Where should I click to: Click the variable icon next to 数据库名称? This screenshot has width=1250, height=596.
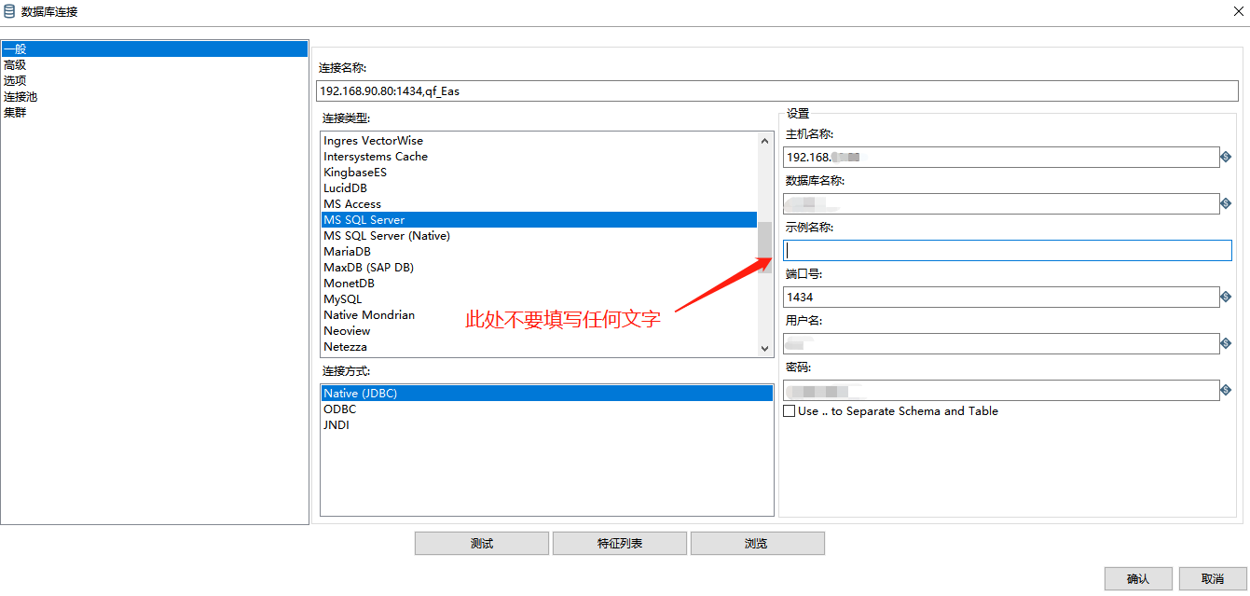[x=1226, y=203]
